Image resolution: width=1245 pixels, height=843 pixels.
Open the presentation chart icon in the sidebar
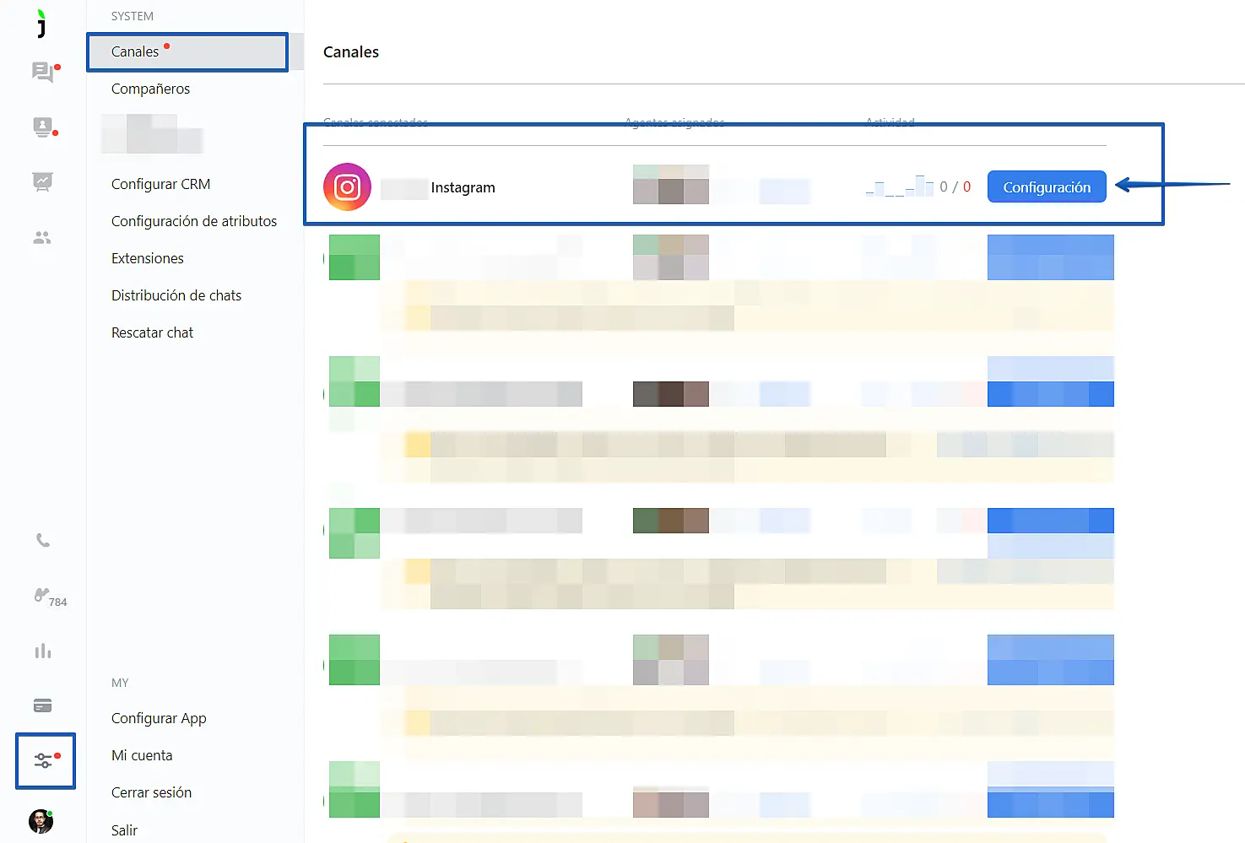tap(43, 181)
